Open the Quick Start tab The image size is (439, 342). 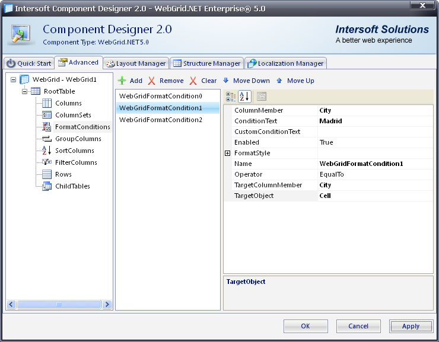tap(29, 63)
